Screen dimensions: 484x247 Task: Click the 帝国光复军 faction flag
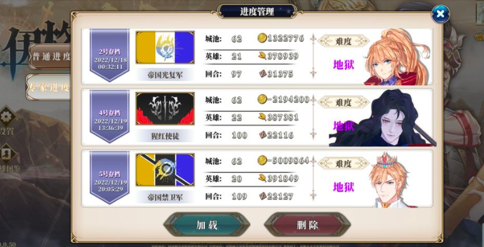point(165,47)
